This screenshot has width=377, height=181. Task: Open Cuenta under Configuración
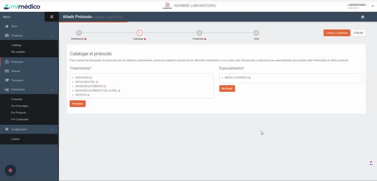point(15,139)
